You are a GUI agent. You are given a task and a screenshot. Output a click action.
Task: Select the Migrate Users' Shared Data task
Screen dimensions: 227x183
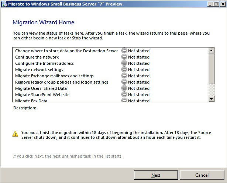pyautogui.click(x=41, y=88)
